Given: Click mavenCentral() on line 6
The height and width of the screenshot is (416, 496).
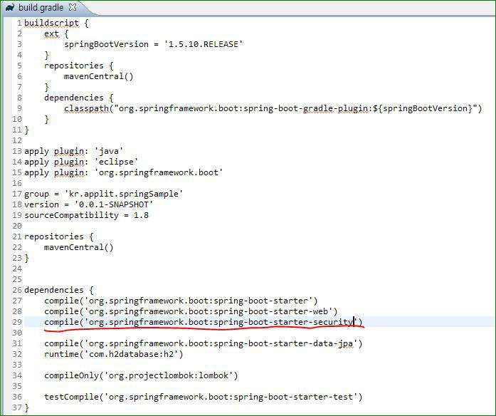Looking at the screenshot, I should click(99, 76).
